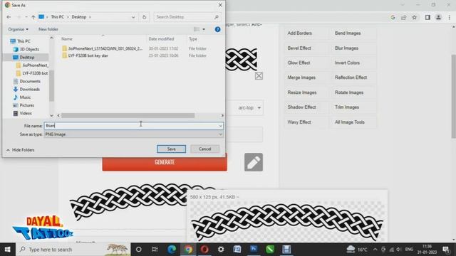Show hidden tray icons chevron
Screen dimensions: 456x256
click(x=375, y=250)
